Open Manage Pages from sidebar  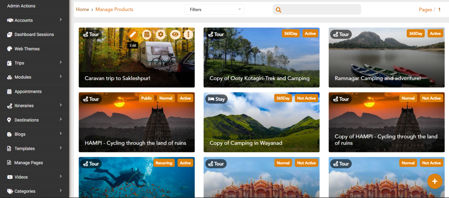(x=34, y=163)
